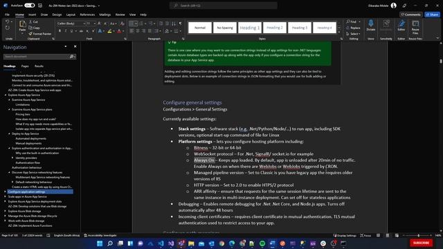Toggle subscript formatting
The height and width of the screenshot is (249, 443).
coord(87,30)
